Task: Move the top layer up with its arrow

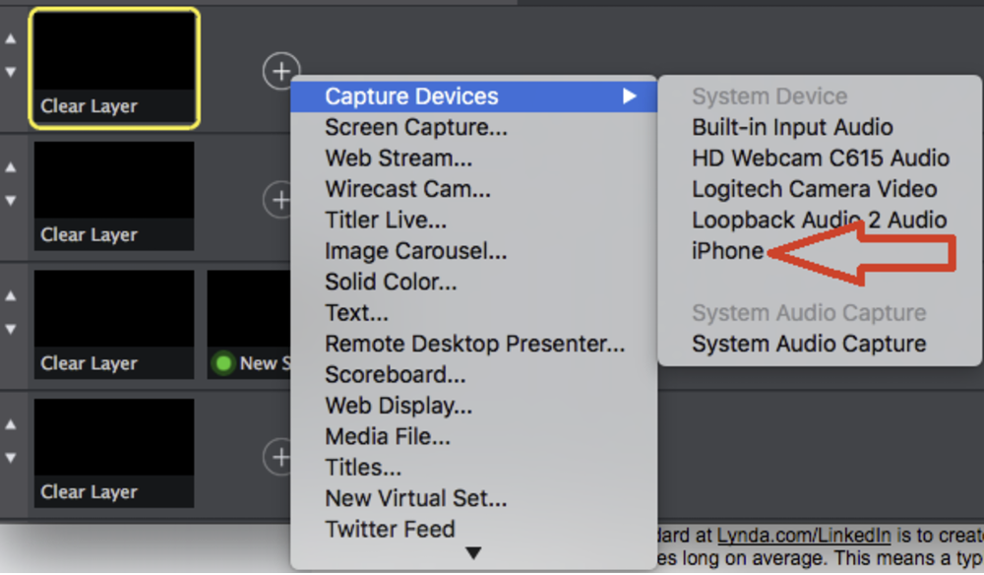Action: 9,38
